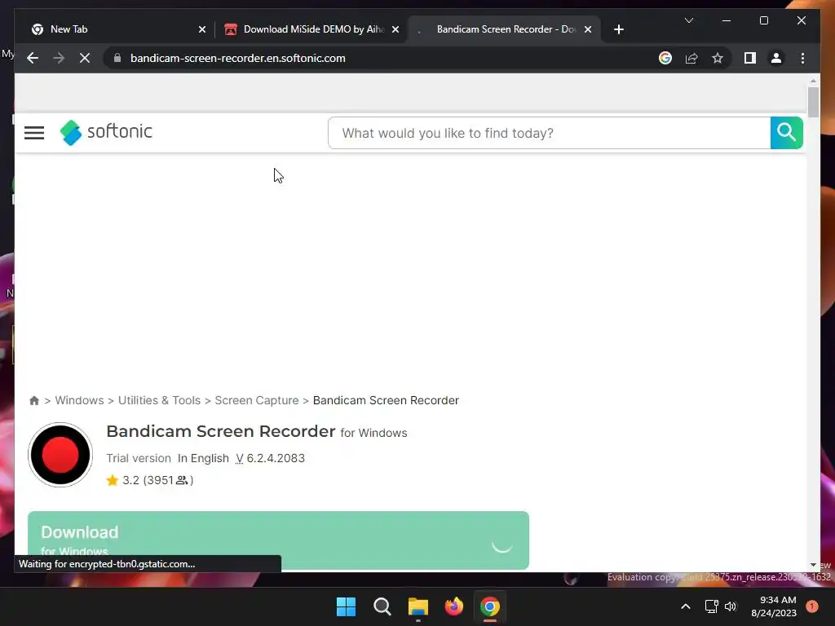Image resolution: width=835 pixels, height=626 pixels.
Task: Open the Utilities & Tools breadcrumb link
Action: pyautogui.click(x=159, y=400)
